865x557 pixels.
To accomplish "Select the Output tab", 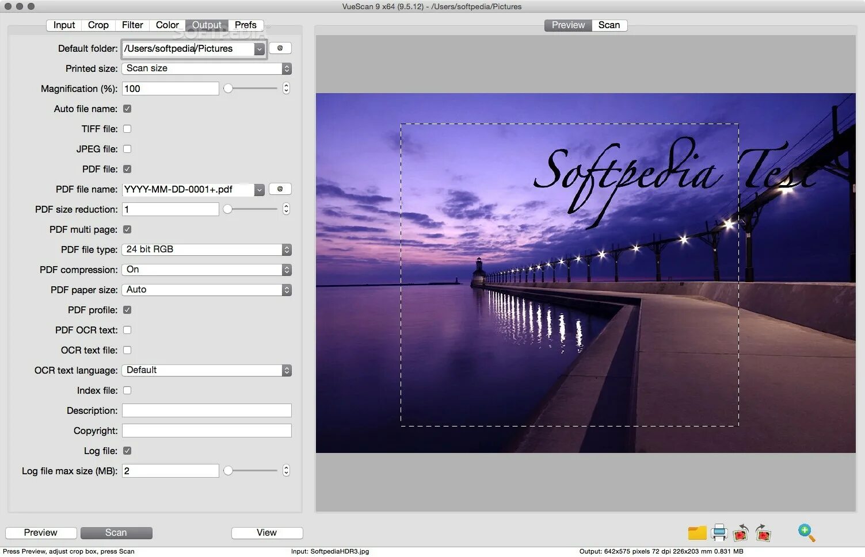I will coord(207,25).
